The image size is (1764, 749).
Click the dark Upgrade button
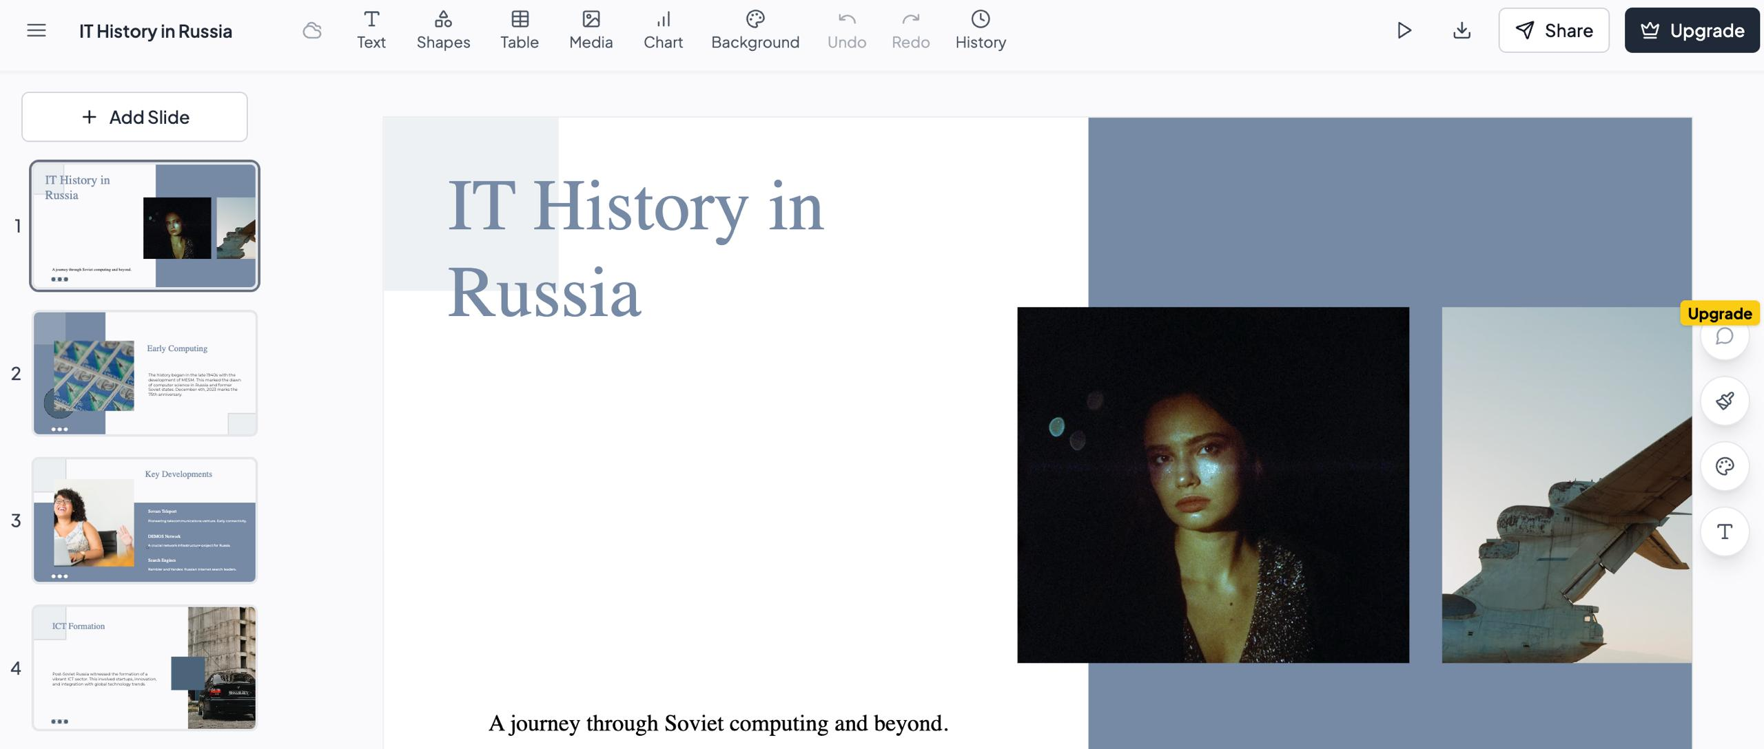click(1692, 30)
